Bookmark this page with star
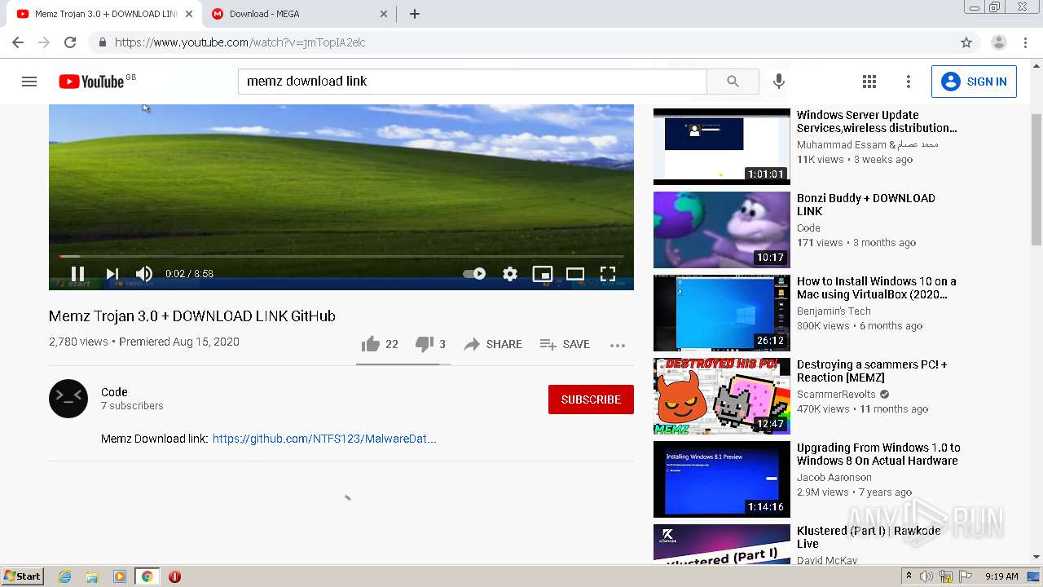Screen dimensions: 1043x587 coord(966,42)
